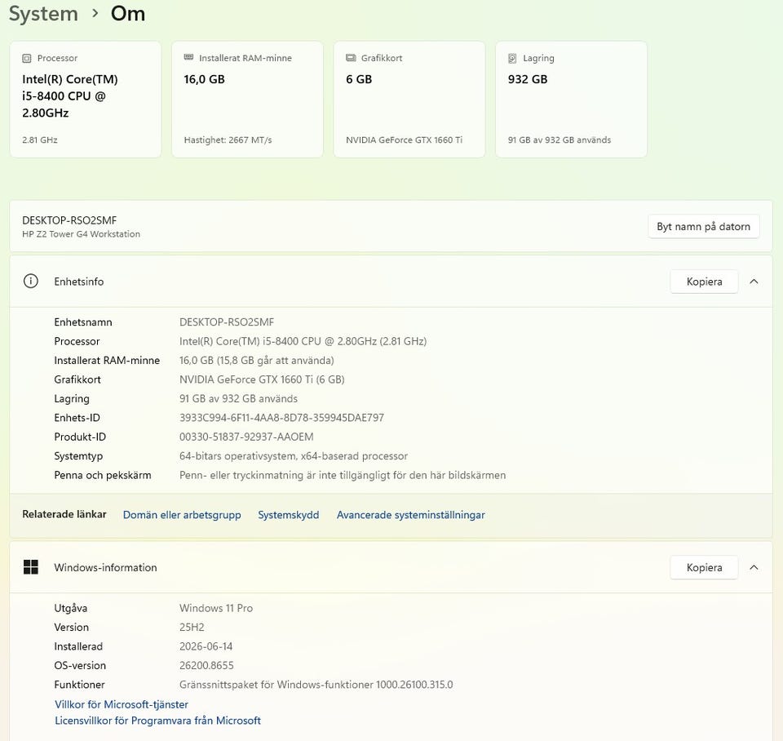Click the Produkt-ID label
The height and width of the screenshot is (741, 783).
point(80,437)
